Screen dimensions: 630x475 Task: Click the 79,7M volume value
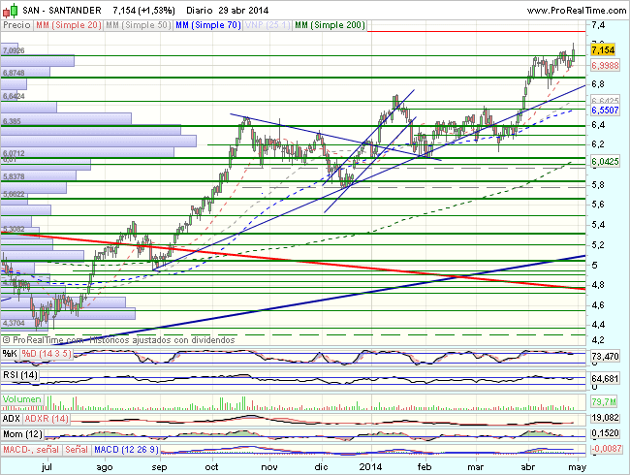[x=604, y=402]
